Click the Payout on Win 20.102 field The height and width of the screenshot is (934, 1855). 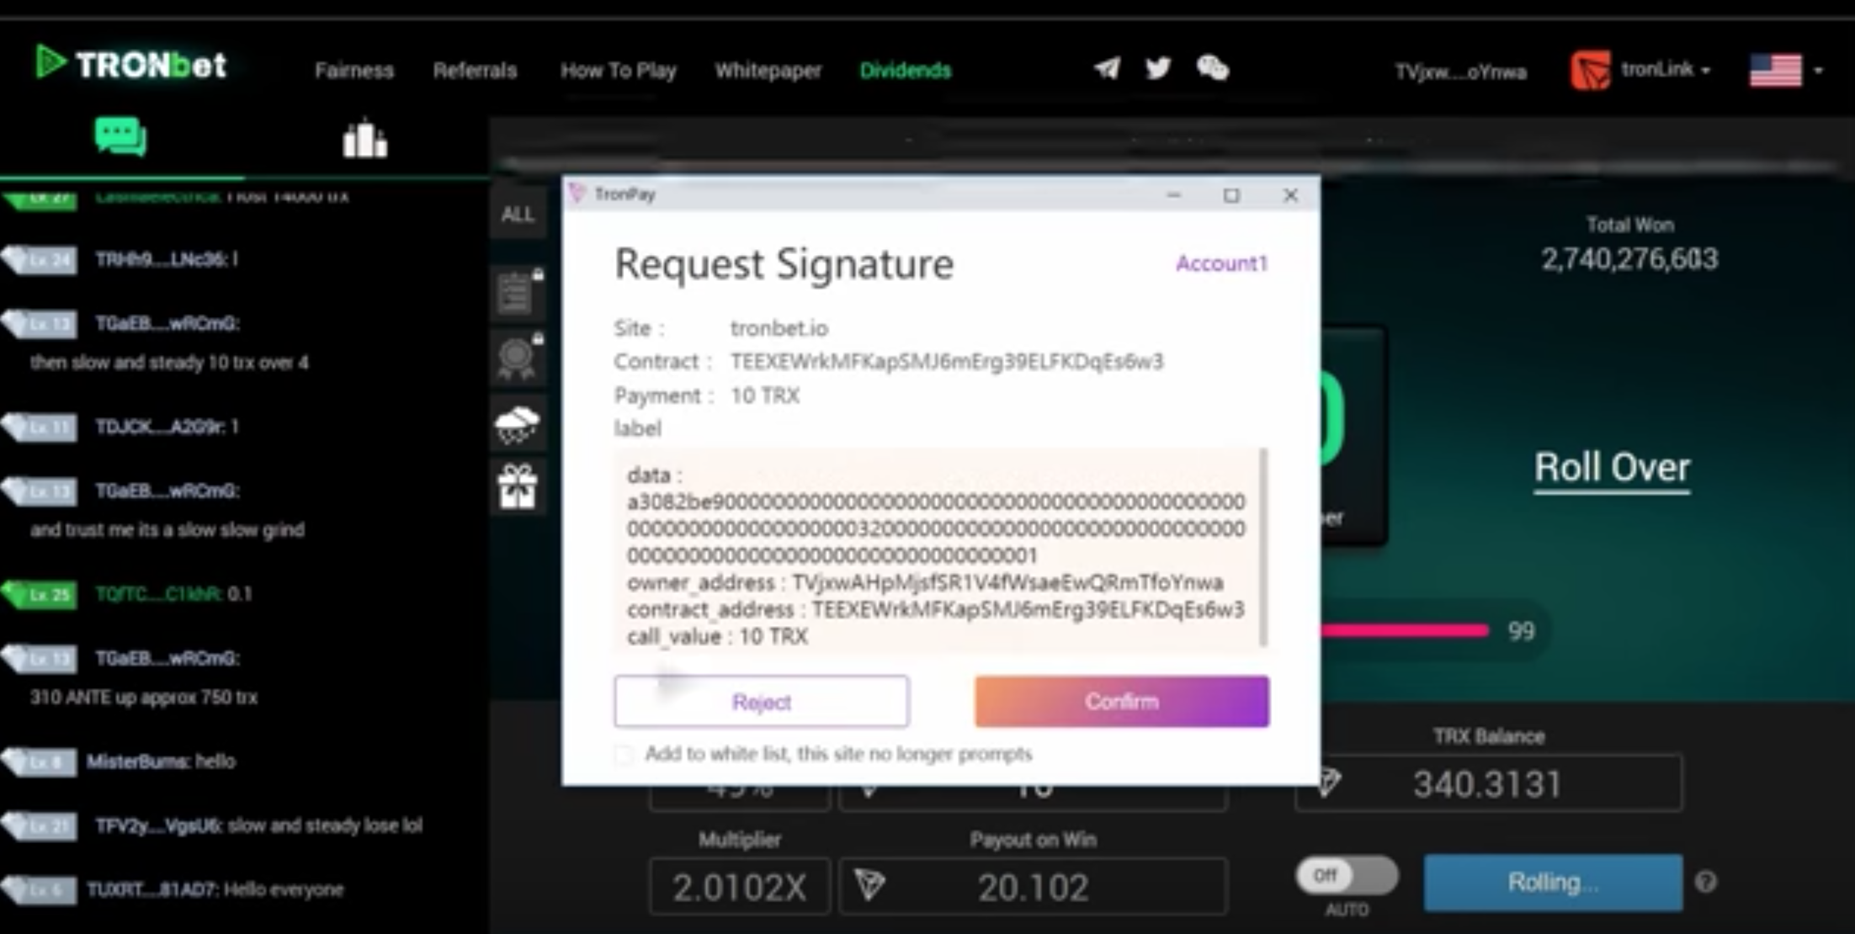pyautogui.click(x=1034, y=886)
